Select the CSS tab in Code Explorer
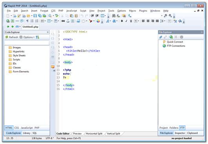The image size is (208, 144). [16, 128]
